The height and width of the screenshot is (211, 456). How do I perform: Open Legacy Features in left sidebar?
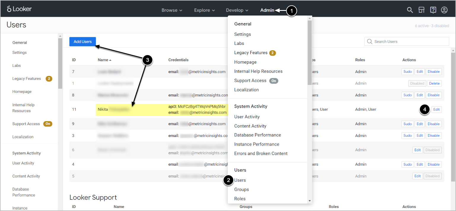click(x=27, y=79)
